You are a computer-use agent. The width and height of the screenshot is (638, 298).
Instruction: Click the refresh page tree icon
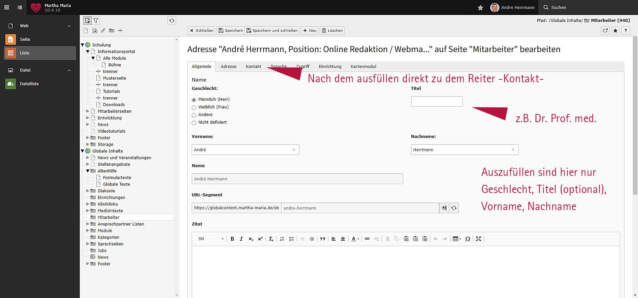point(172,21)
